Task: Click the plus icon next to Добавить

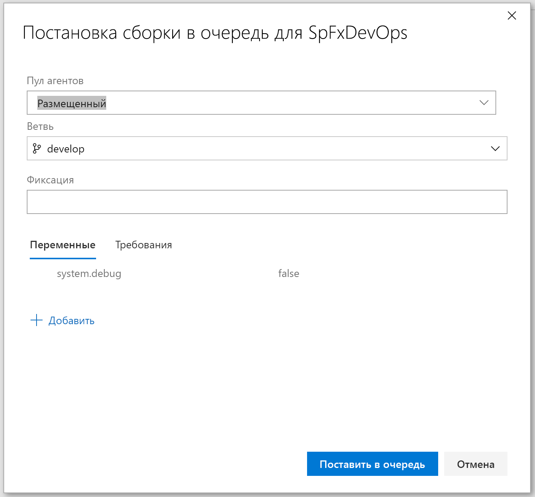Action: click(x=36, y=320)
